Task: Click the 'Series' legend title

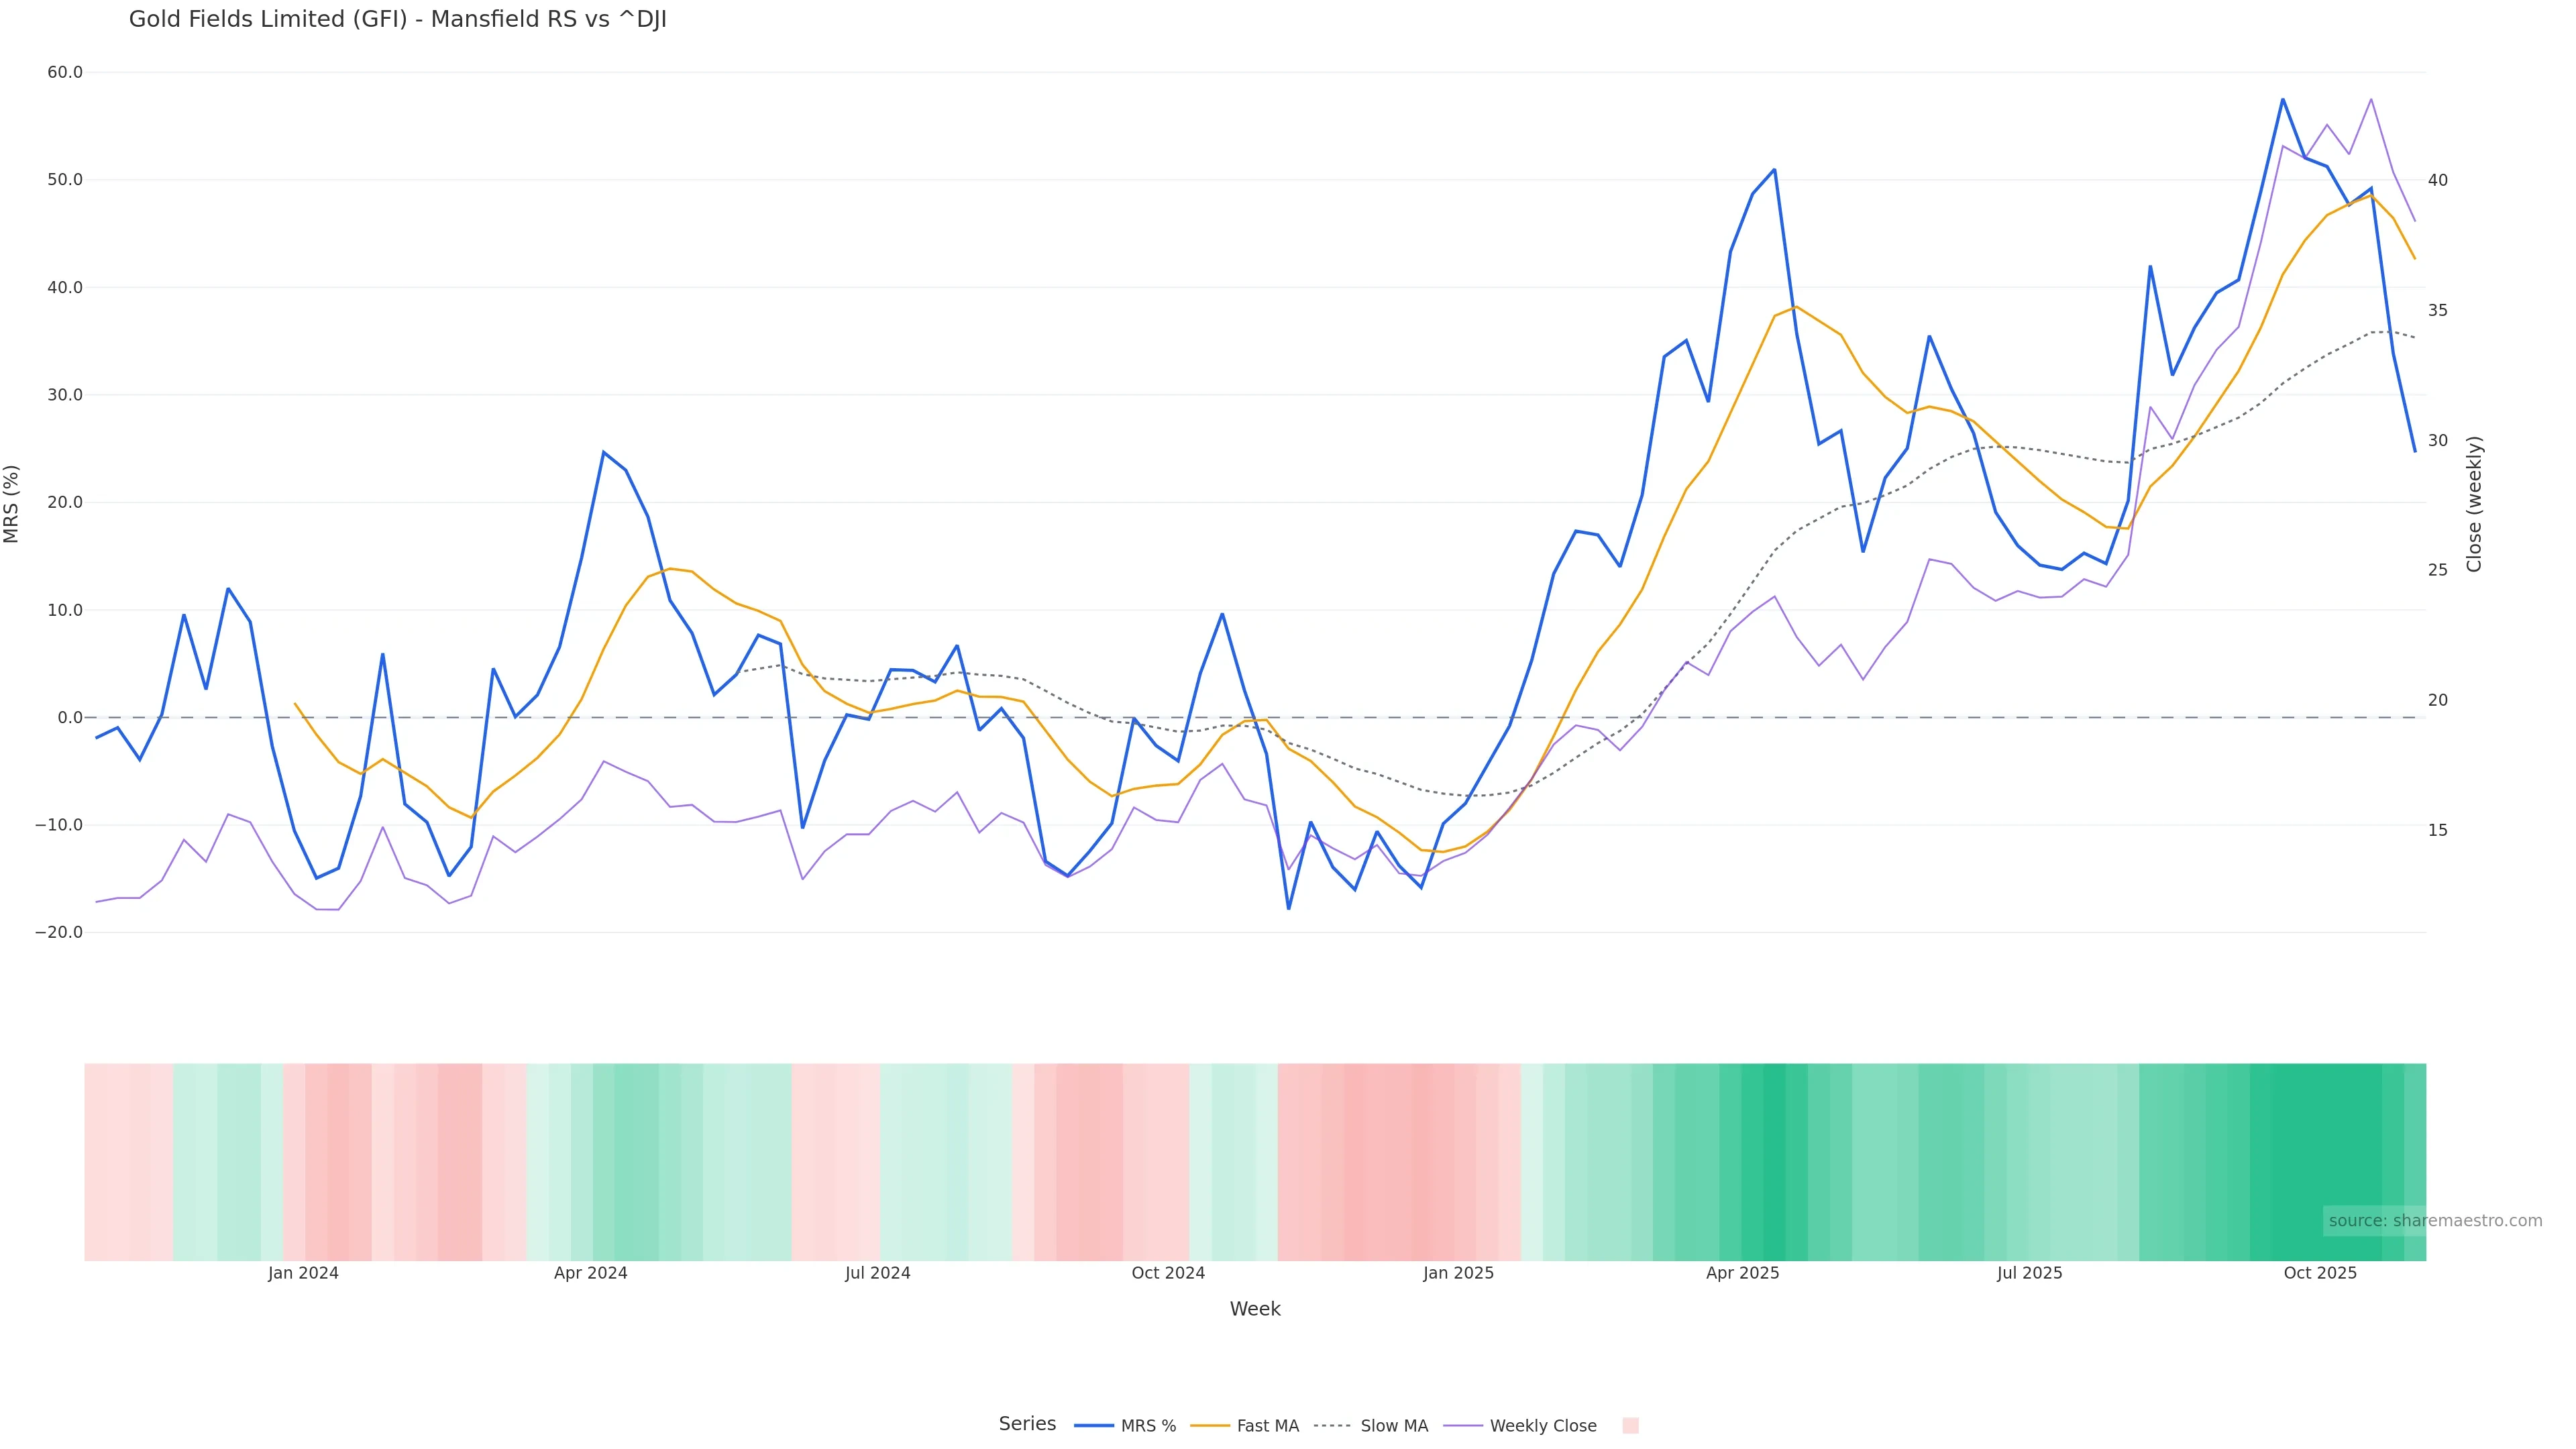Action: click(1027, 1424)
